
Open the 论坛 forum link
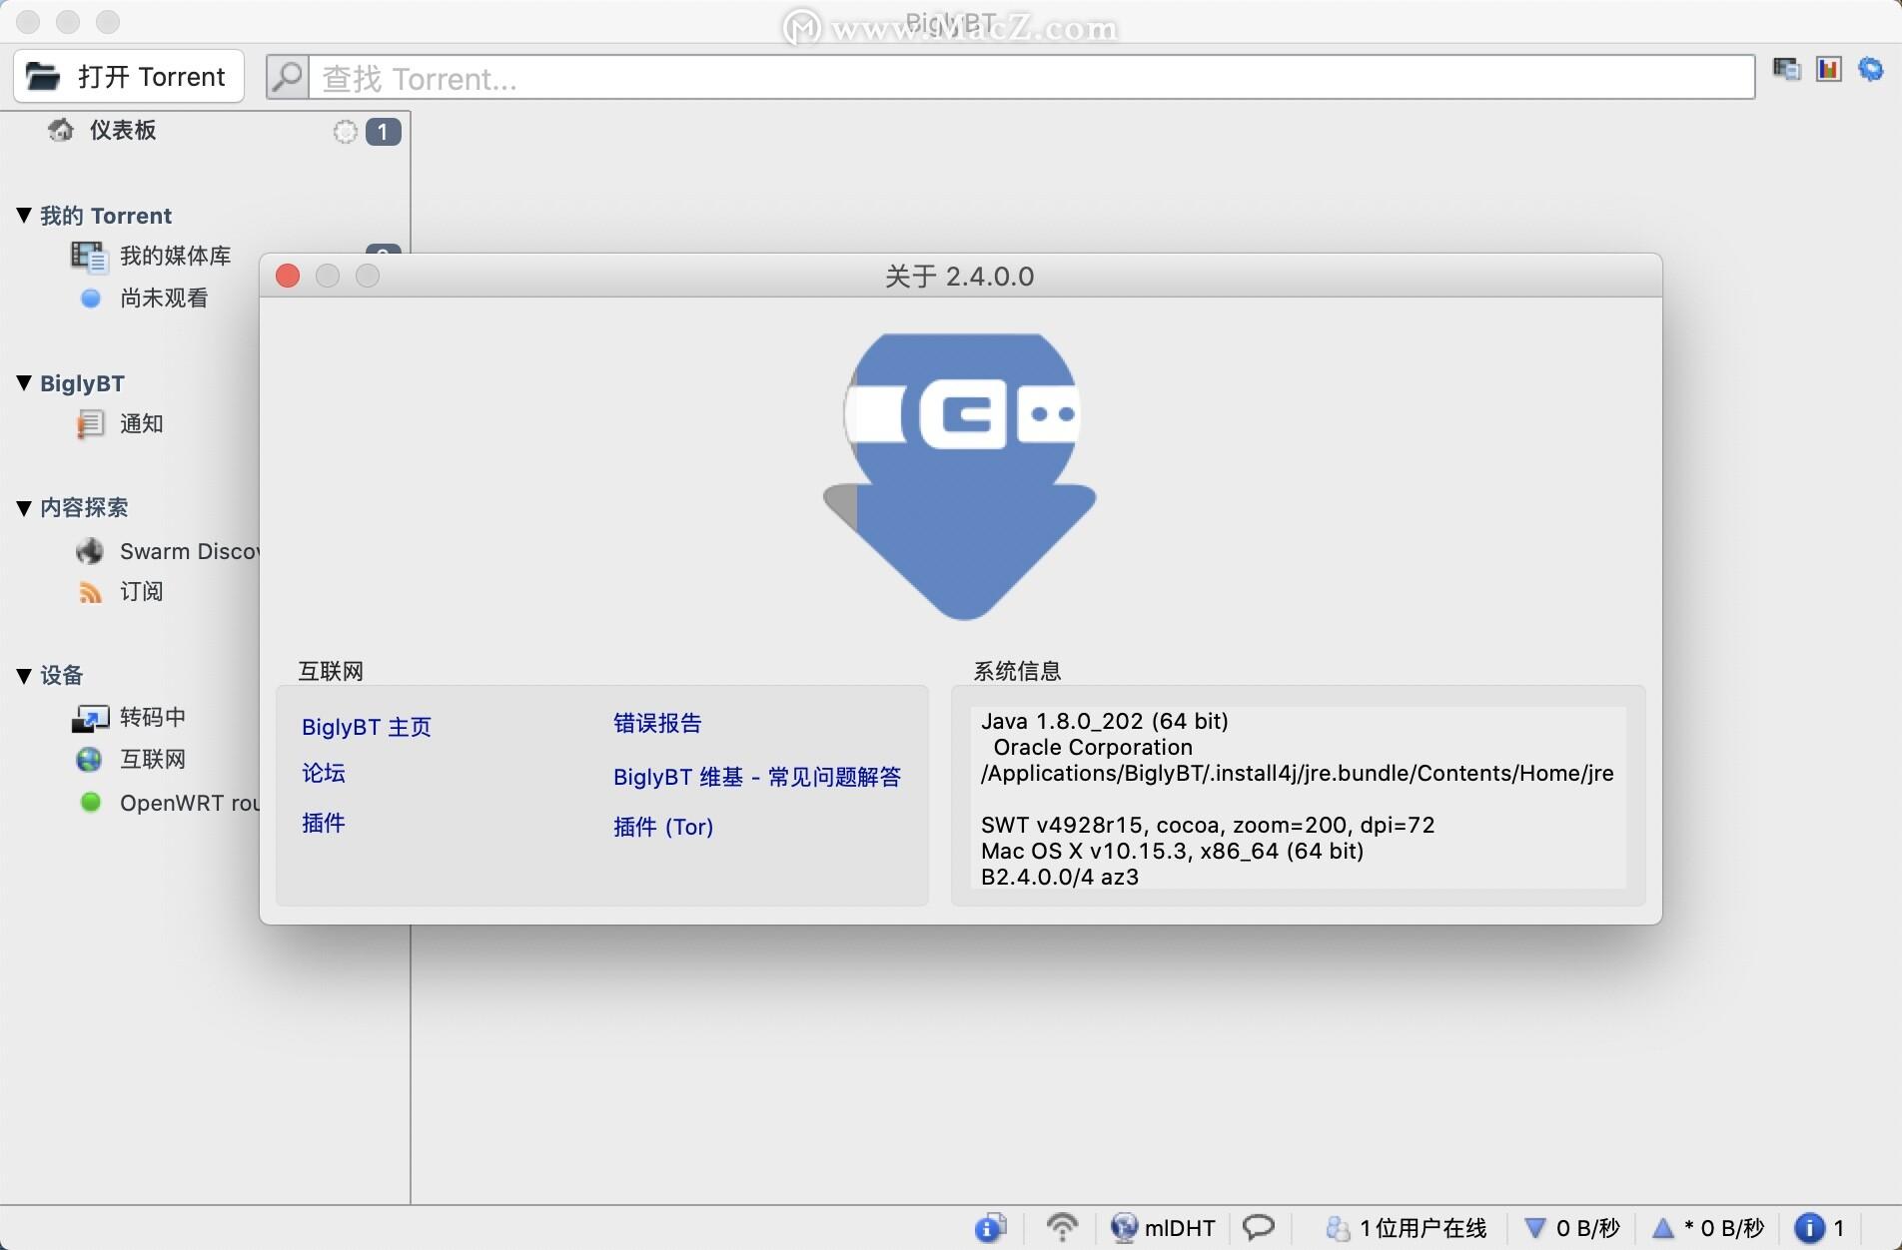coord(324,773)
